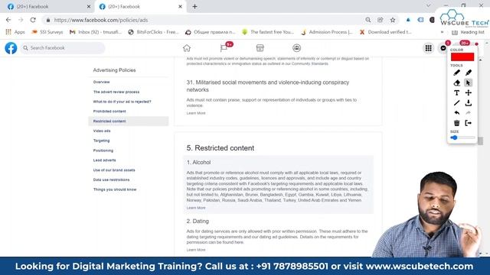Screen dimensions: 490x275
Task: Click the '5. Restricted content' heading
Action: point(220,148)
